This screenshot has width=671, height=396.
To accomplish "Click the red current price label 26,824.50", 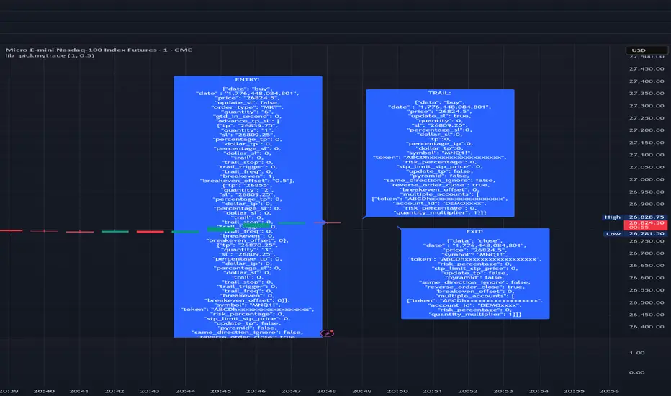I will [x=645, y=225].
